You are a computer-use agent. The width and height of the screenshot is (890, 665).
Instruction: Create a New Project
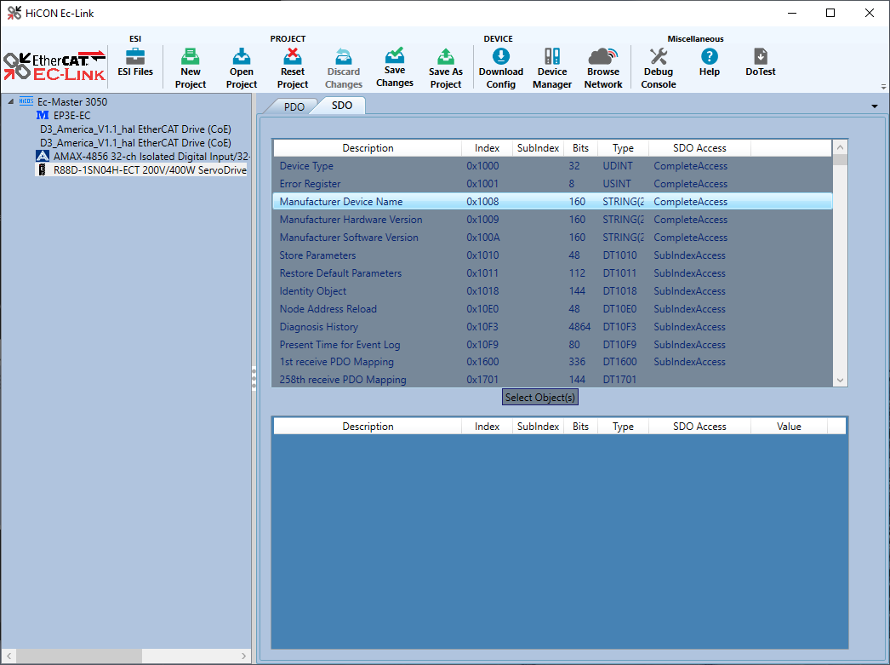191,68
